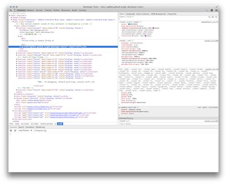
Task: Open the Audits panel tab
Action: [74, 10]
